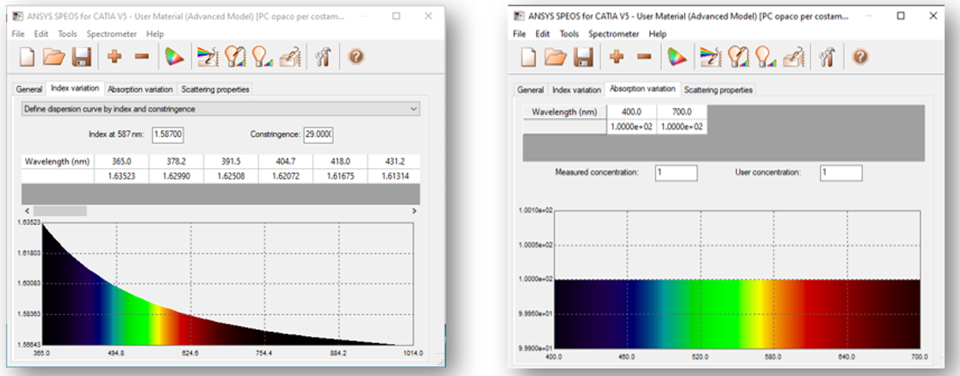The height and width of the screenshot is (376, 960).
Task: Click eraser sample icon in right window
Action: point(795,57)
